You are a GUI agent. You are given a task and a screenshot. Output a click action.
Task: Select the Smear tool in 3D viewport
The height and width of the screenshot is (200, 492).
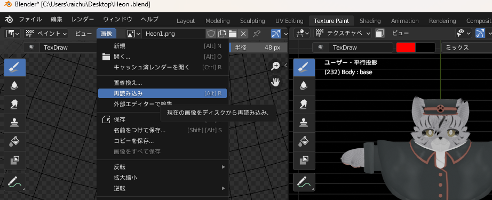coord(304,104)
